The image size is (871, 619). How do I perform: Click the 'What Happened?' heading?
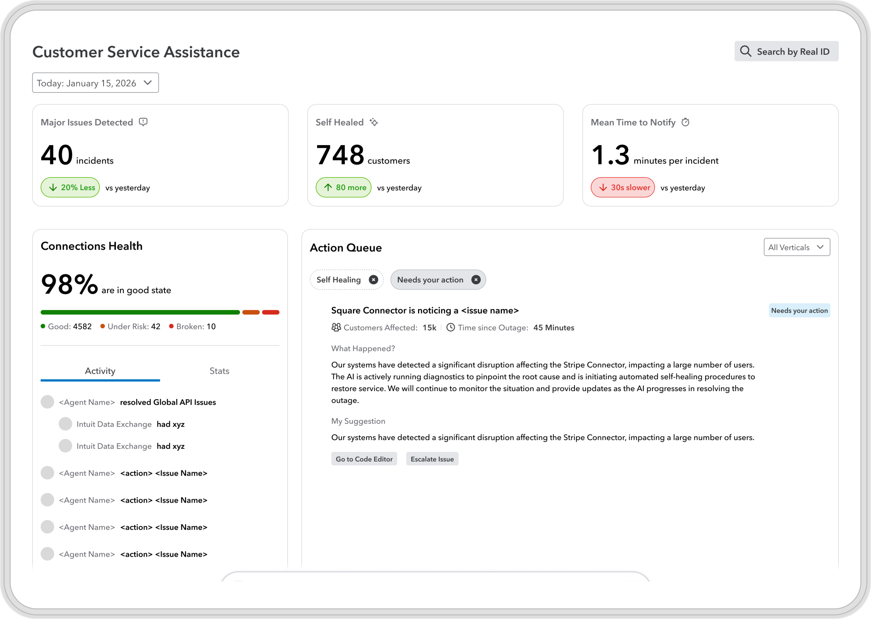pos(363,348)
